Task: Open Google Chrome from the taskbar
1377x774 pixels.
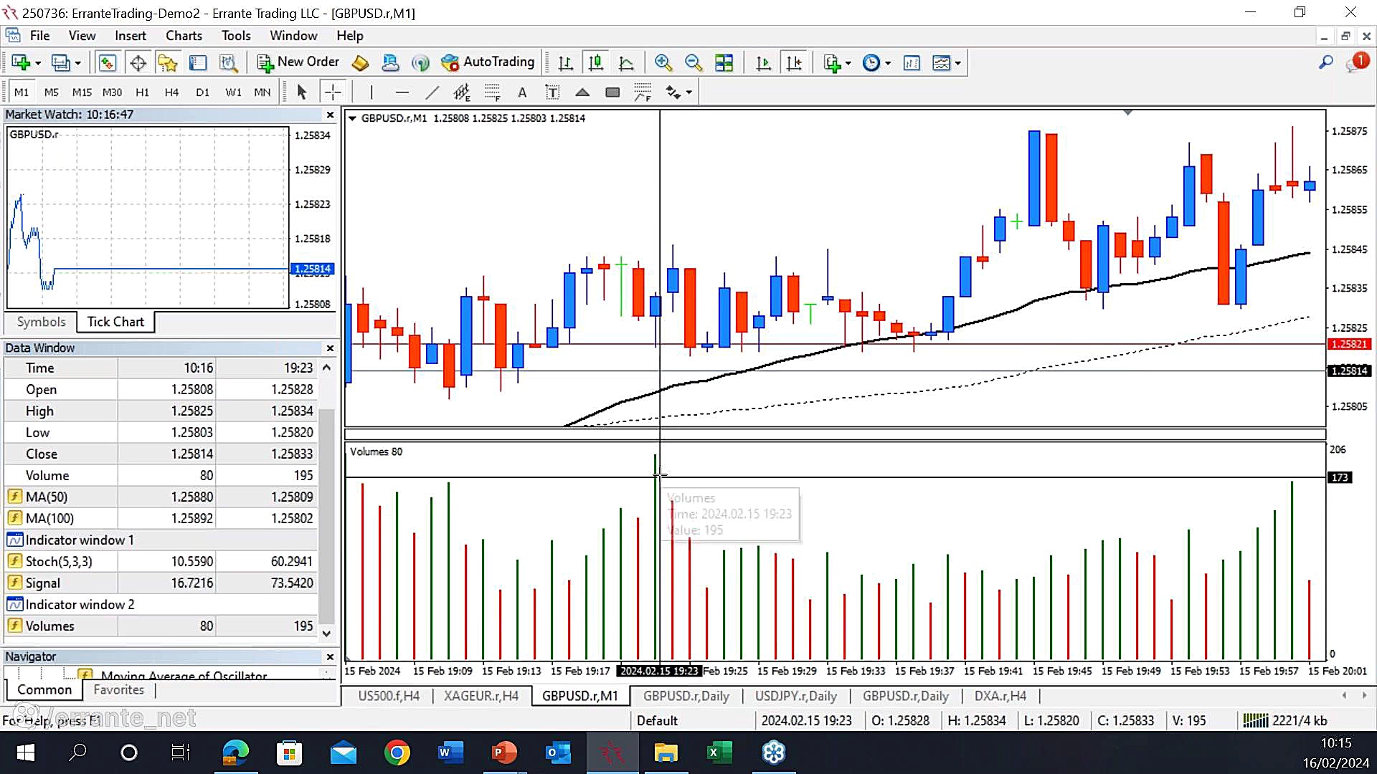Action: [x=397, y=752]
